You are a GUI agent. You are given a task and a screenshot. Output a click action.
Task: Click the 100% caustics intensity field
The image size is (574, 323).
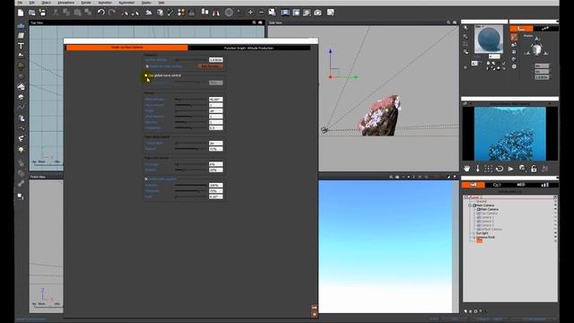pos(215,186)
